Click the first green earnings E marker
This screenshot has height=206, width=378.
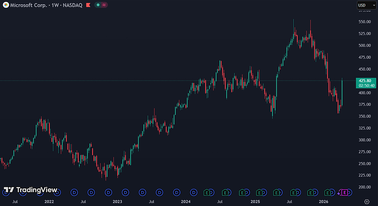tap(207, 193)
